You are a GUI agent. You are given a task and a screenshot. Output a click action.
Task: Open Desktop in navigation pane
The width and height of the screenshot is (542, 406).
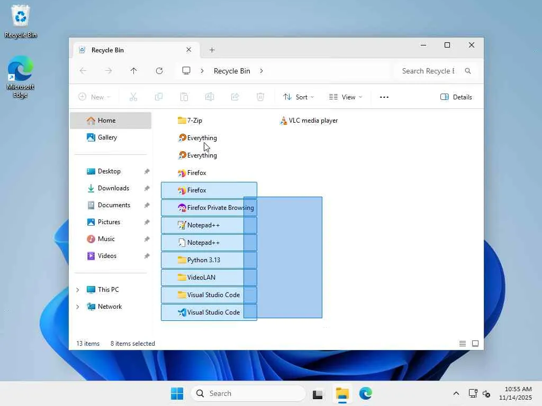111,171
